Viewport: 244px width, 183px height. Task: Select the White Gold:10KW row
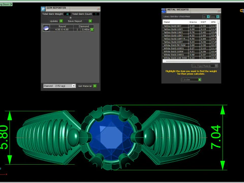[190, 51]
